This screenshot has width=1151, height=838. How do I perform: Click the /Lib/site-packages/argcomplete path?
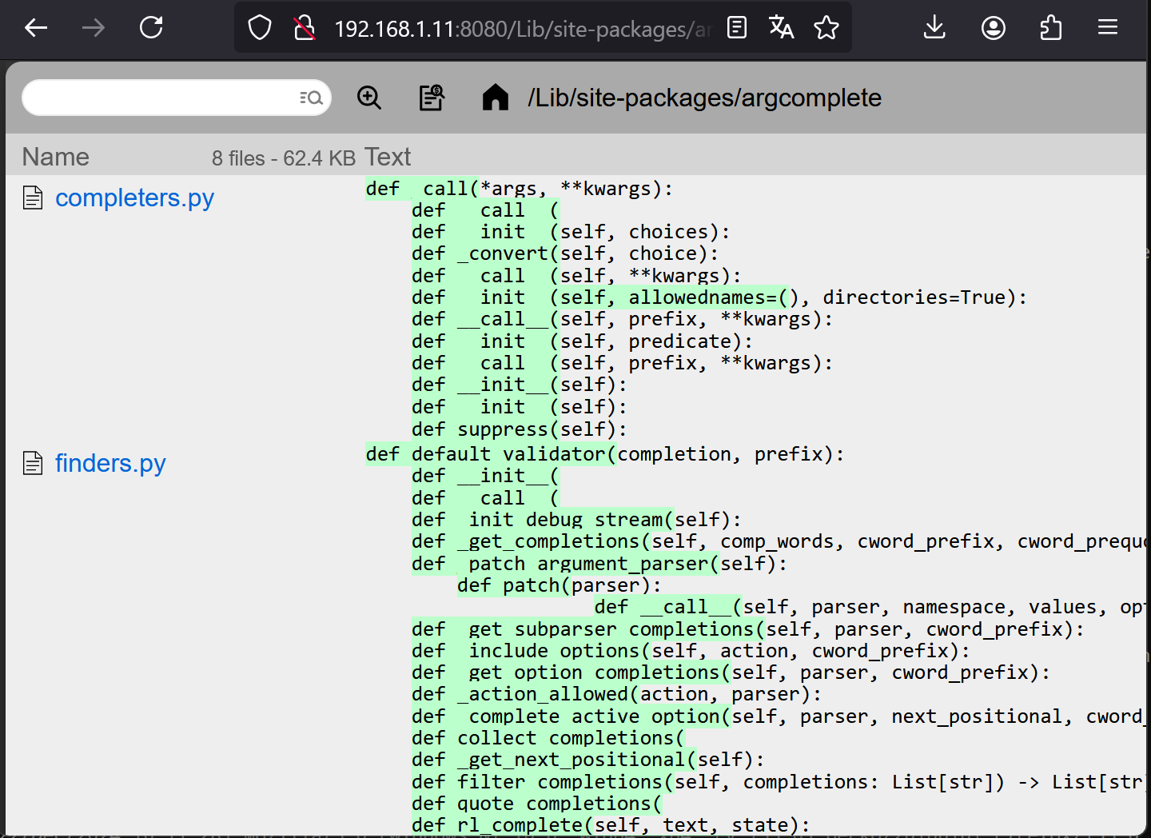point(704,98)
